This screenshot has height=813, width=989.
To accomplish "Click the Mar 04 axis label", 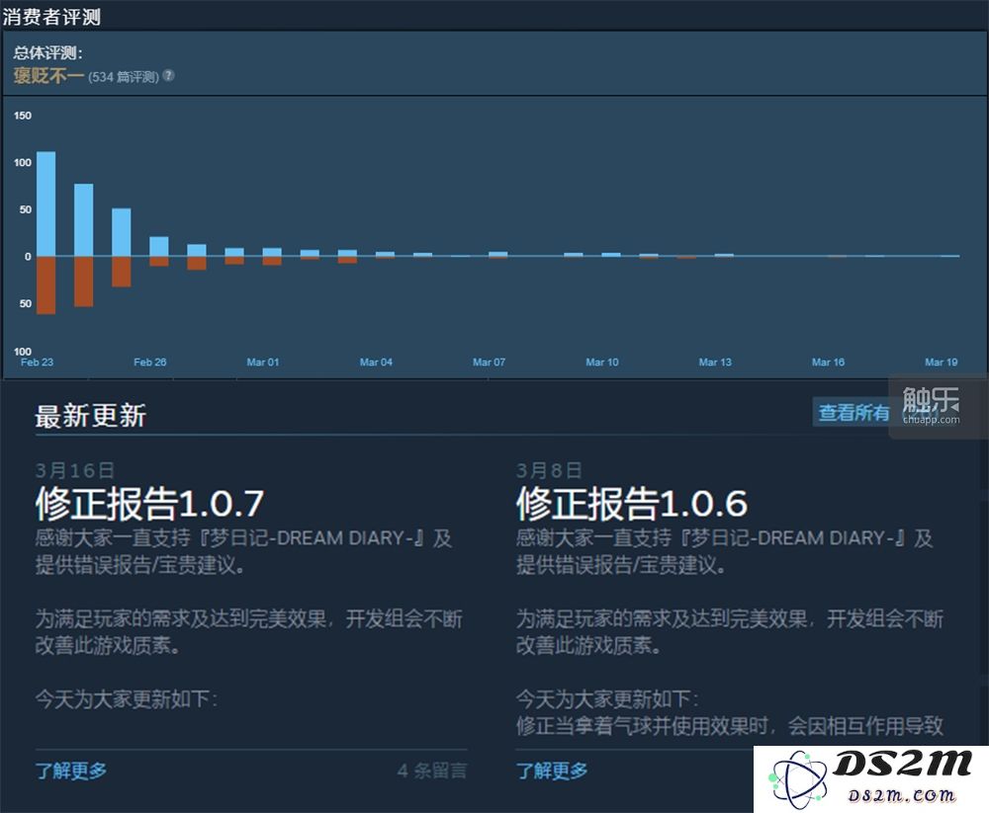I will (x=376, y=362).
